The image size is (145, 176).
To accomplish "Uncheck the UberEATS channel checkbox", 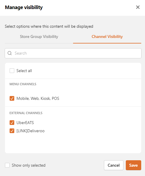I will click(12, 123).
